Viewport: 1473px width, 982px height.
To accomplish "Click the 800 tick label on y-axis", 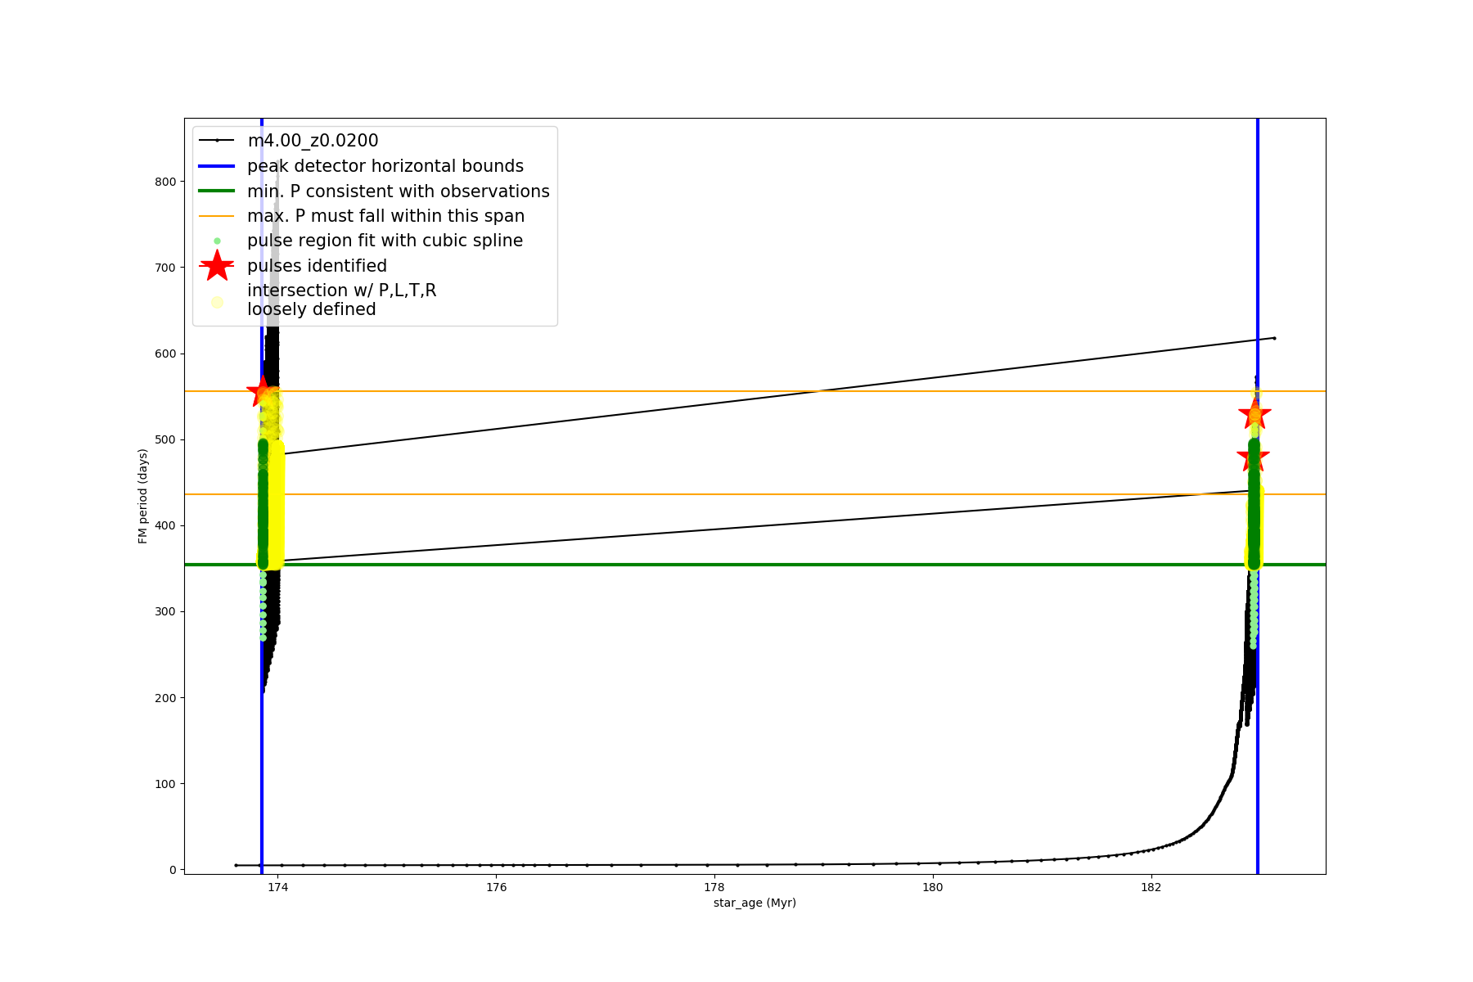I will (x=166, y=182).
